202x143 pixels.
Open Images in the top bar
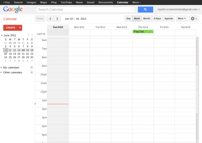click(31, 2)
